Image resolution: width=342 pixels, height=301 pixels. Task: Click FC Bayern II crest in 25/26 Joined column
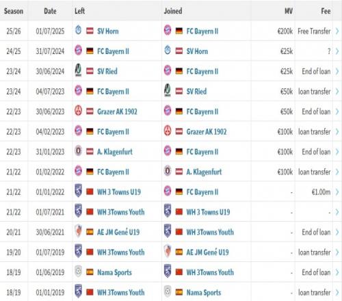coord(168,30)
